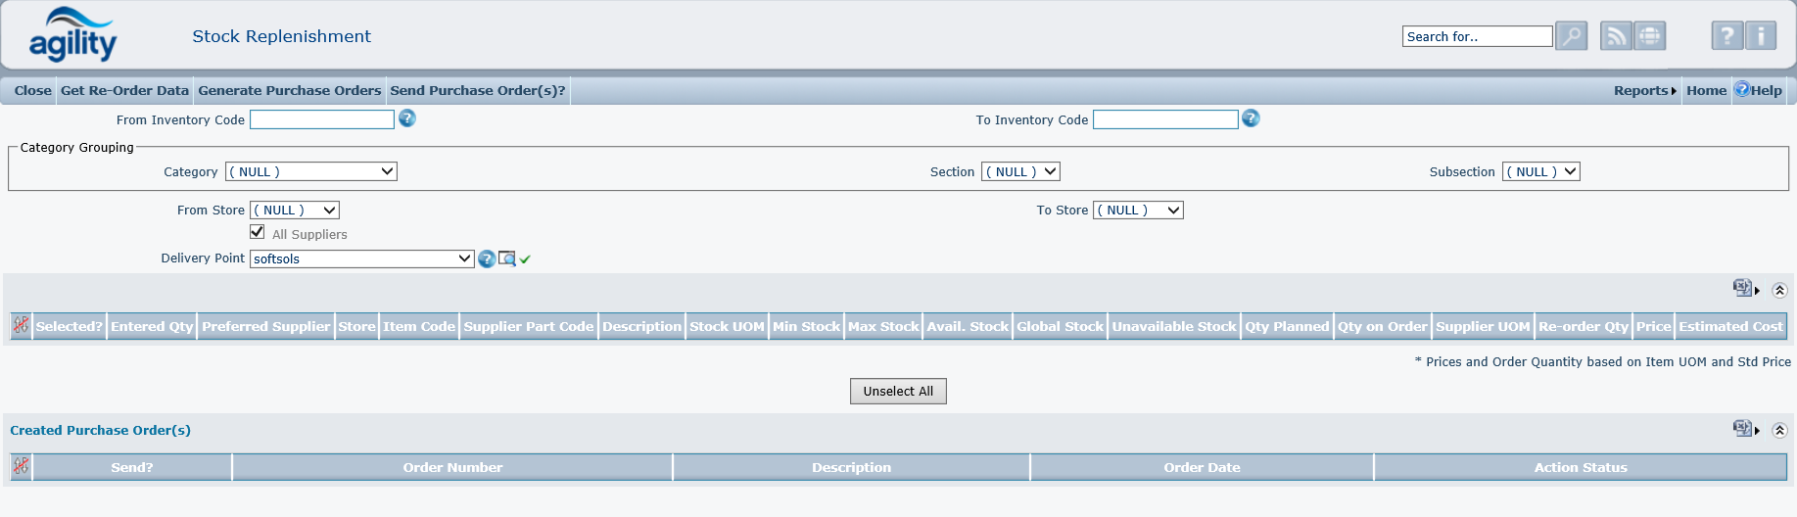Viewport: 1797px width, 517px height.
Task: Click Get Re-Order Data in the menu
Action: coord(124,90)
